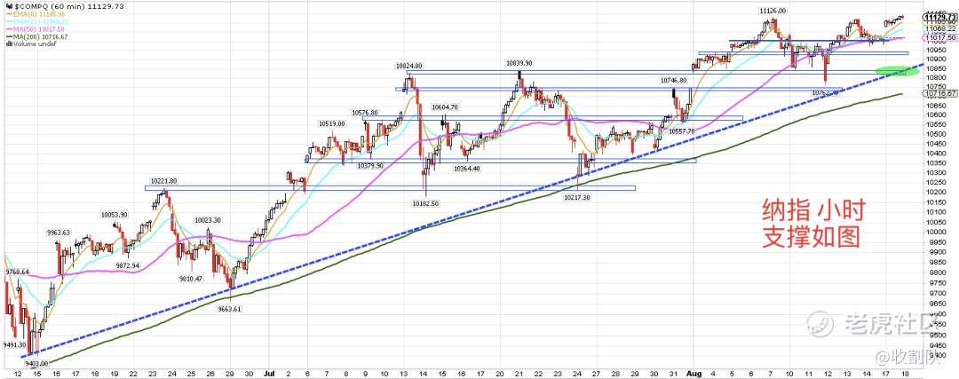Viewport: 959px width, 379px height.
Task: Click the 10217.30 low label
Action: click(577, 198)
